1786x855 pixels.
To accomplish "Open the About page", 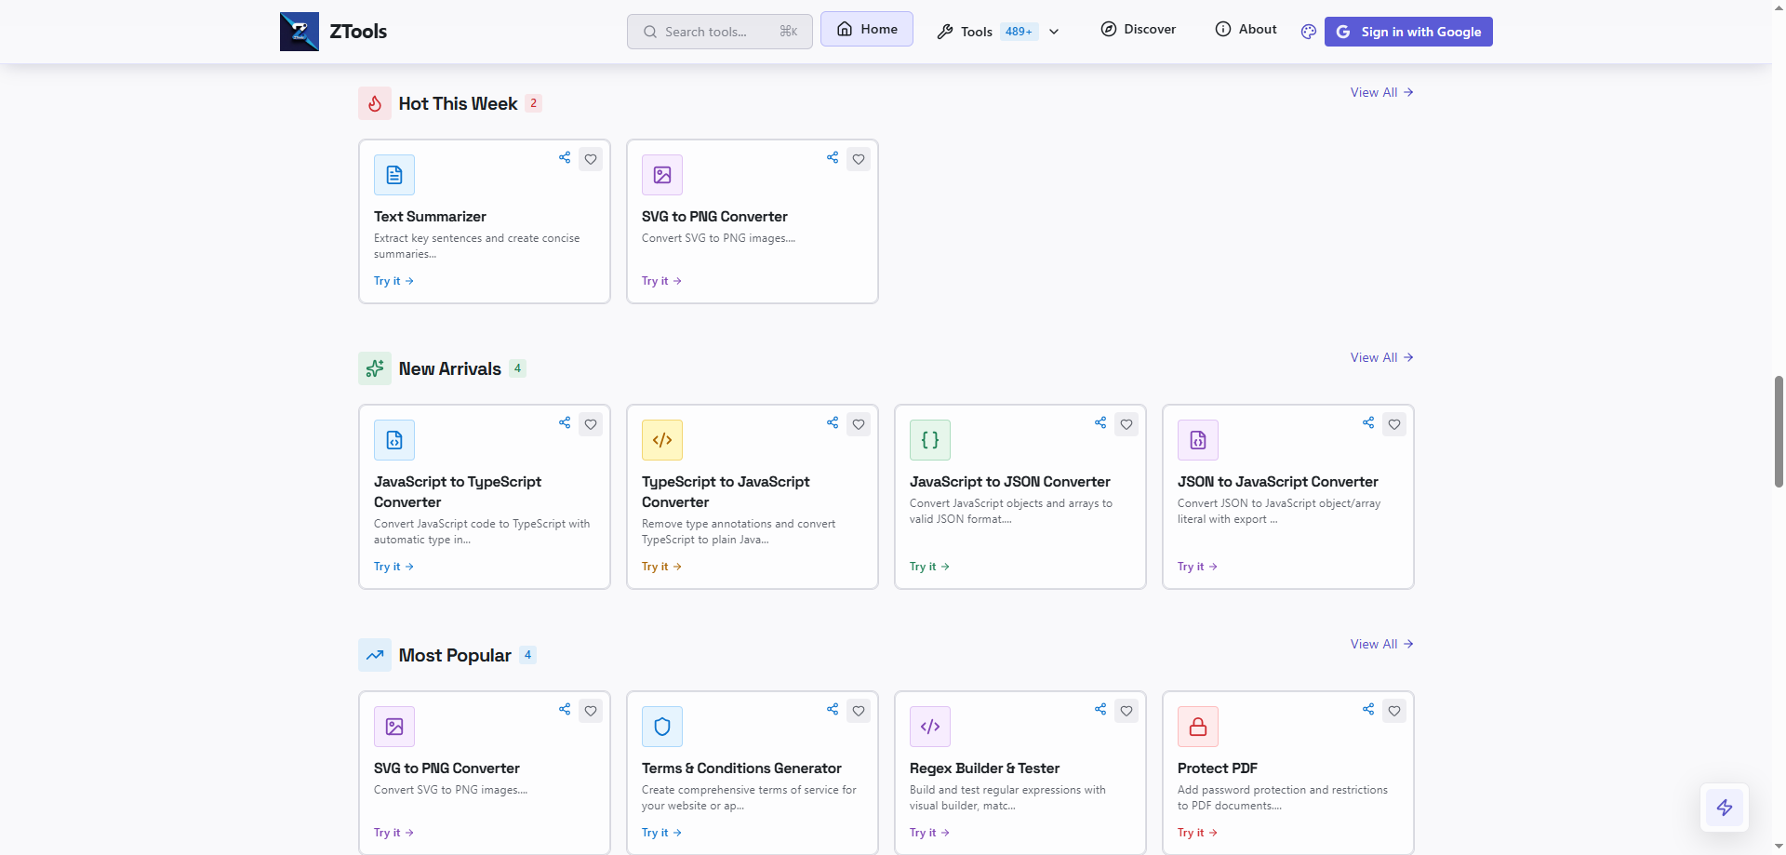I will point(1246,29).
